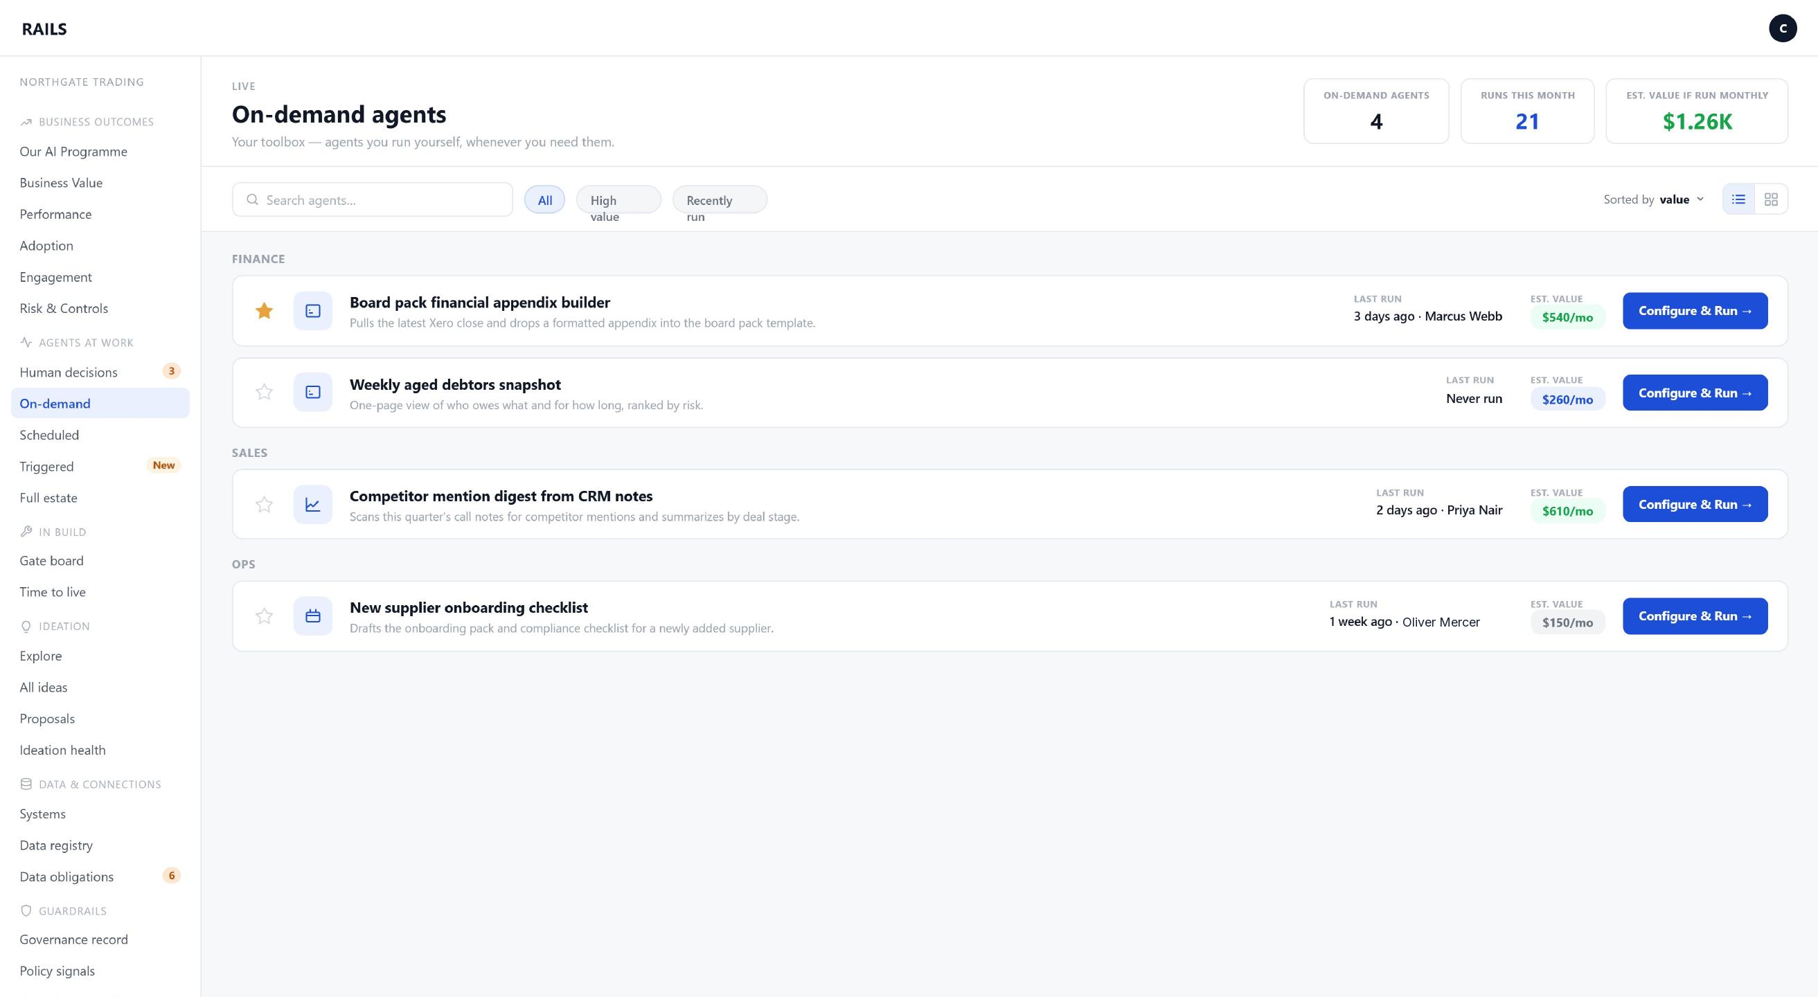The height and width of the screenshot is (997, 1818).
Task: Open Engagement in the sidebar
Action: pos(100,278)
